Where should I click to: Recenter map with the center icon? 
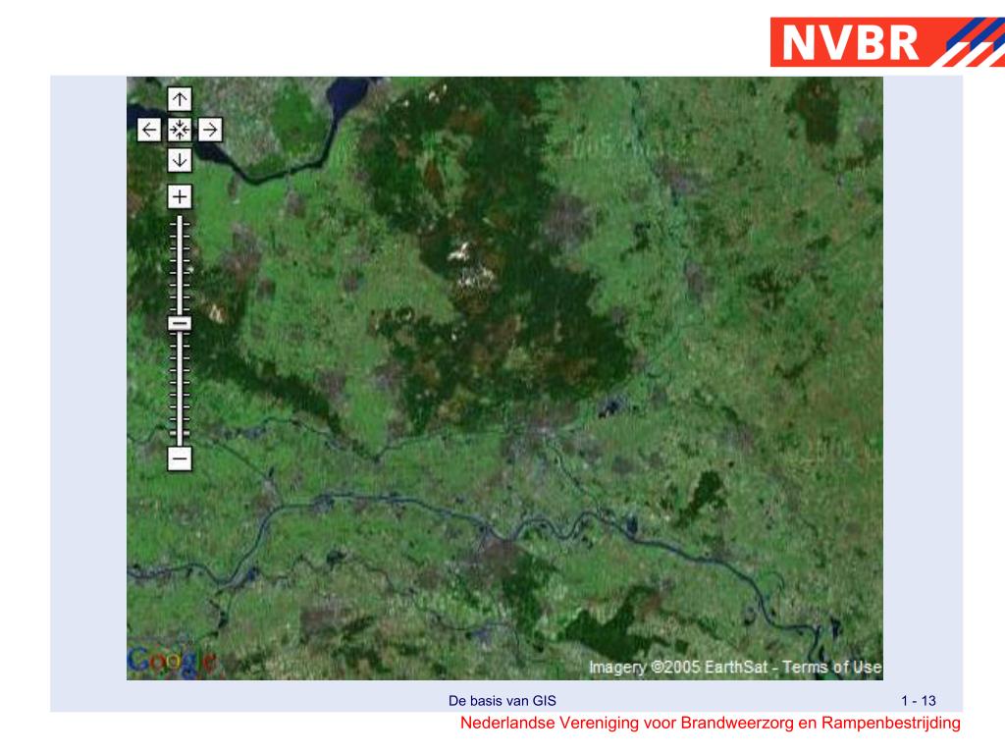pos(180,130)
